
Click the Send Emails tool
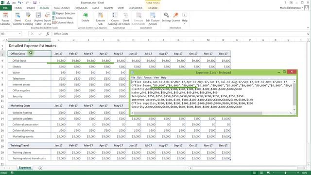[x=126, y=19]
